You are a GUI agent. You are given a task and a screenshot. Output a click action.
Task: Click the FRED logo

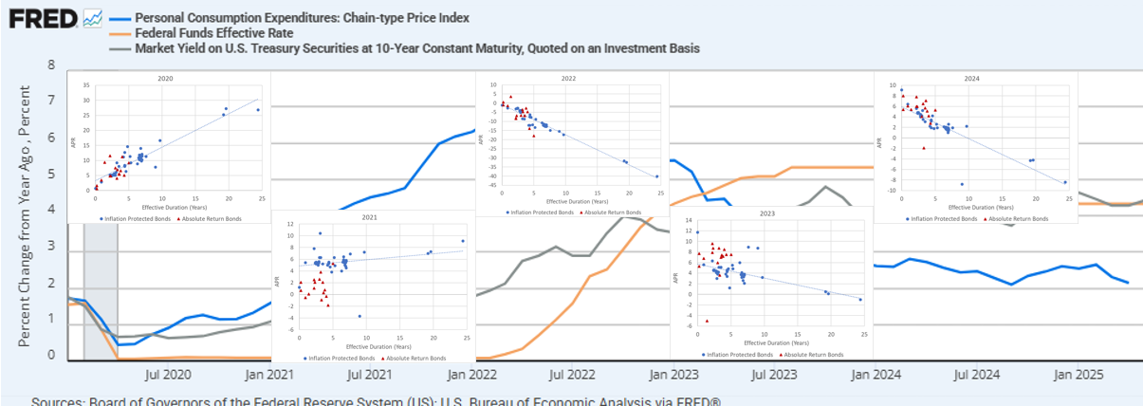pyautogui.click(x=43, y=19)
